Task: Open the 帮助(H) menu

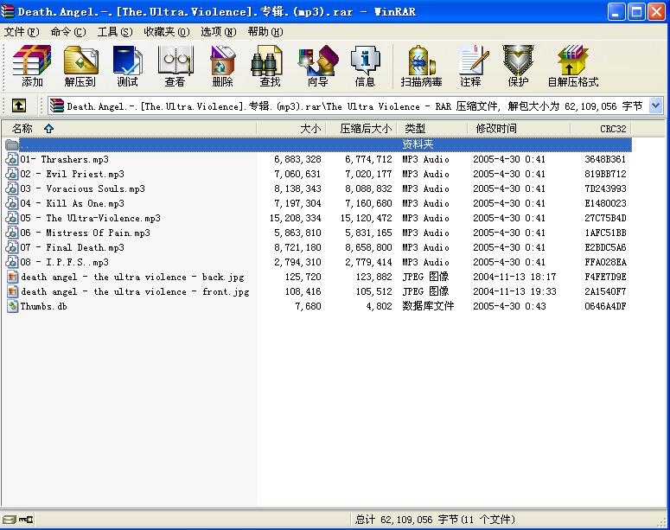Action: pyautogui.click(x=265, y=32)
